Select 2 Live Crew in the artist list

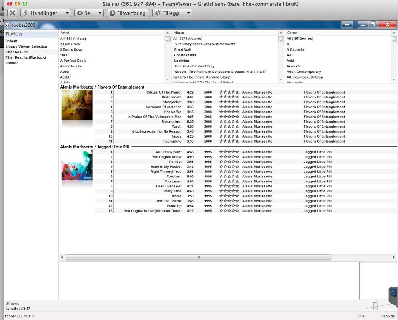[70, 44]
